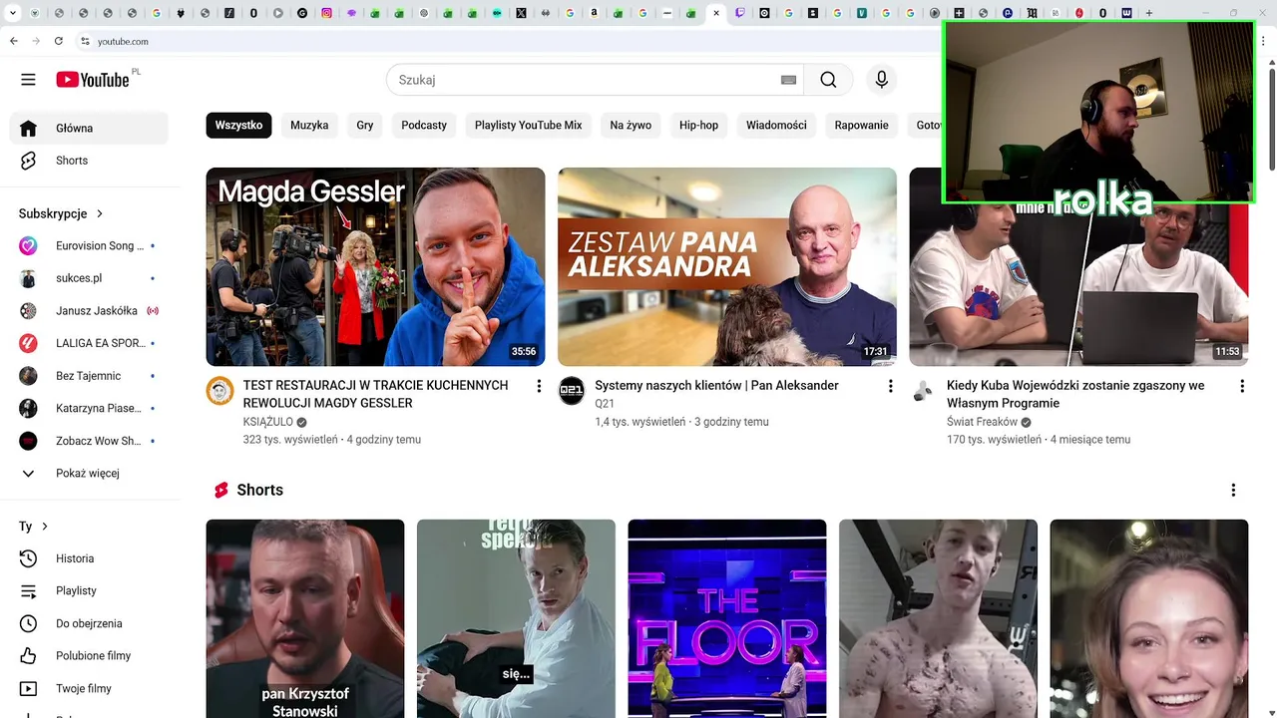
Task: Open the Krzysztof Stanowski short
Action: (305, 618)
